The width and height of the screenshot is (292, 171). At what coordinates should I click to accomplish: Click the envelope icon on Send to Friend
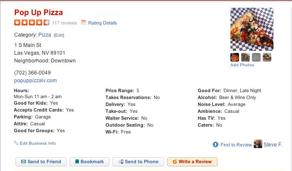[23, 162]
